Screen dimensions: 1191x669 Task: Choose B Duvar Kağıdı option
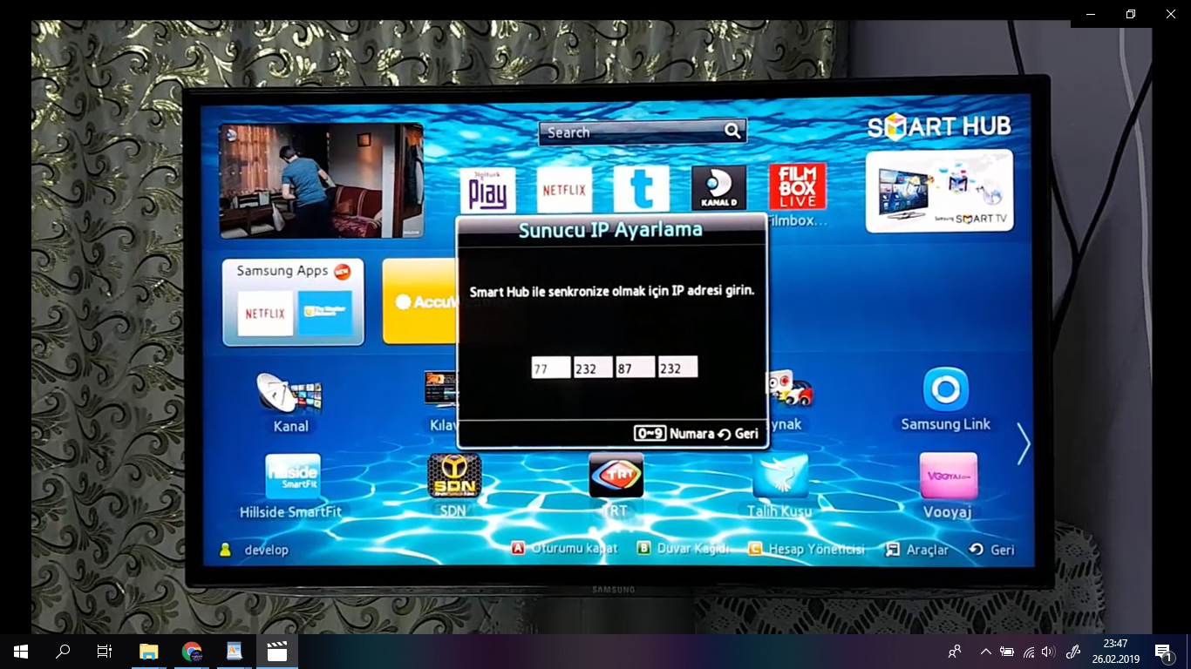click(683, 548)
